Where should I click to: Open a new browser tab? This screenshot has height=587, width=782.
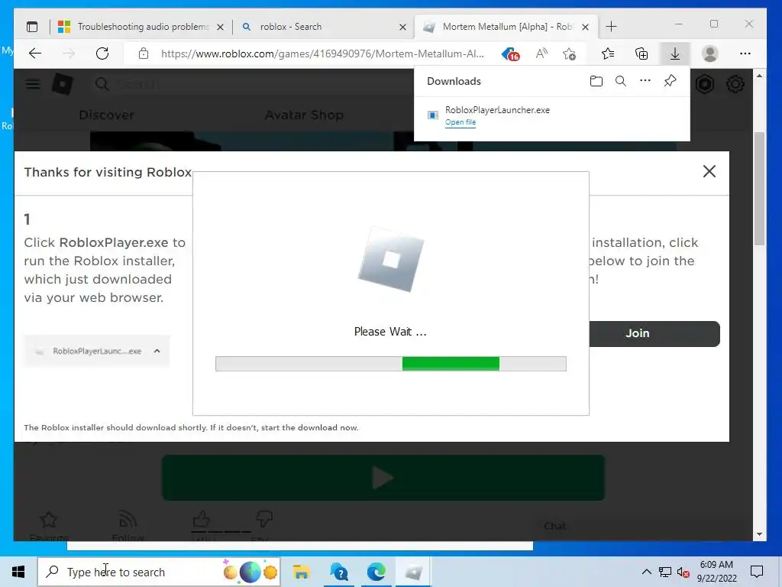612,27
